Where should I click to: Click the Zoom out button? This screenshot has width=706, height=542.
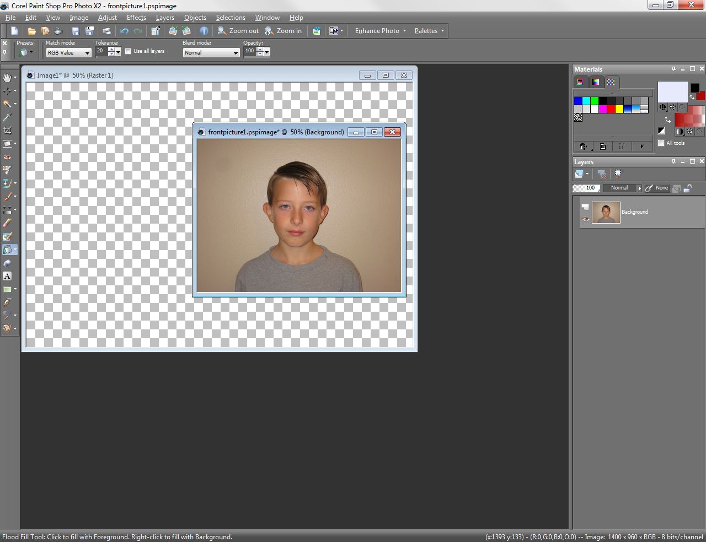238,31
